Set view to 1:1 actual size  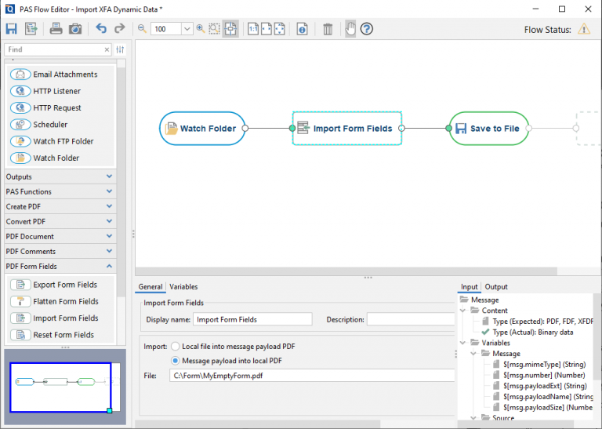click(253, 29)
